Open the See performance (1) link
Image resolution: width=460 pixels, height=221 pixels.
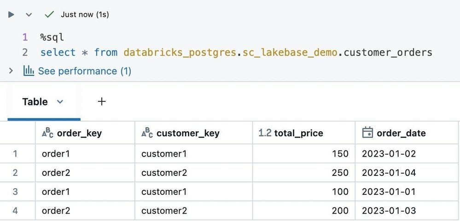coord(84,71)
